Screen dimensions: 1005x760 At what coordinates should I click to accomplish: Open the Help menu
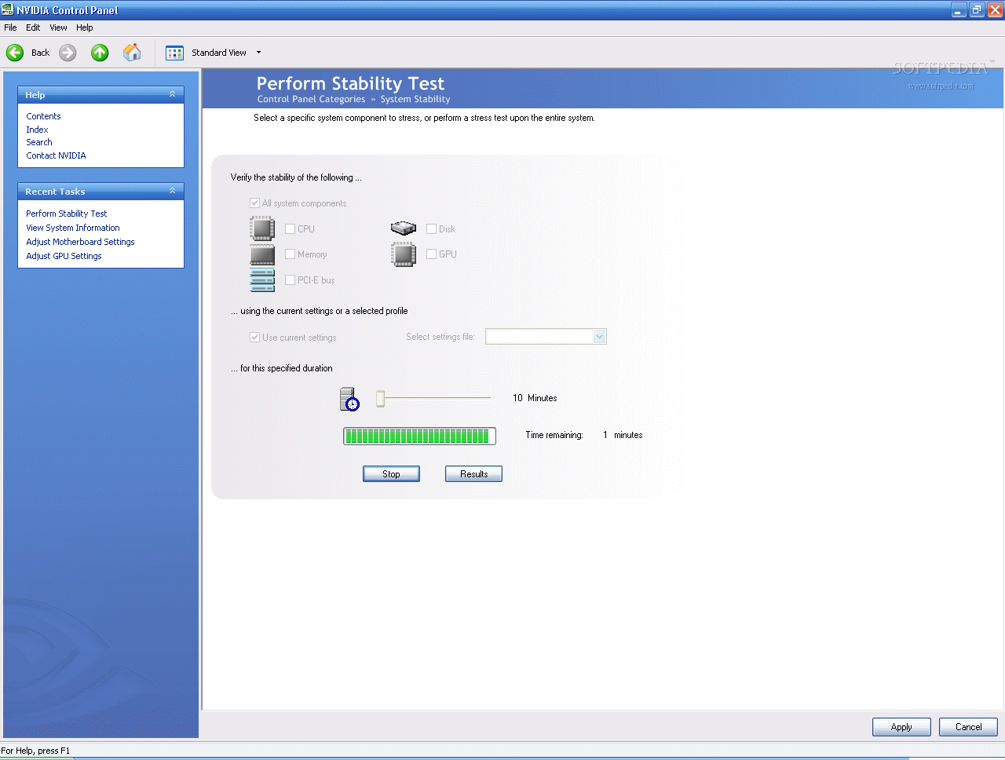coord(85,27)
